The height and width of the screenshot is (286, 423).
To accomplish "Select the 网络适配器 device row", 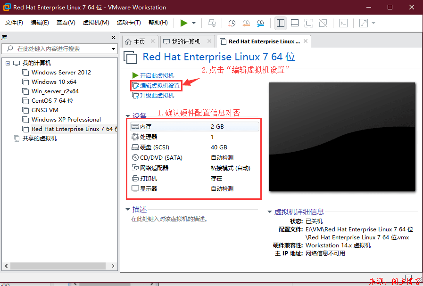I will click(195, 168).
